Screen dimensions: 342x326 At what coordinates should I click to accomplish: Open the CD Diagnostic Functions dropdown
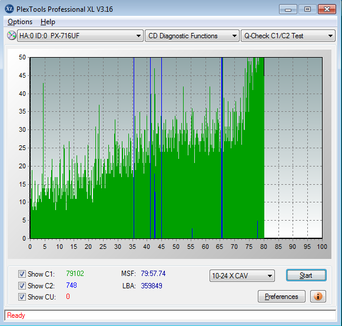click(192, 35)
